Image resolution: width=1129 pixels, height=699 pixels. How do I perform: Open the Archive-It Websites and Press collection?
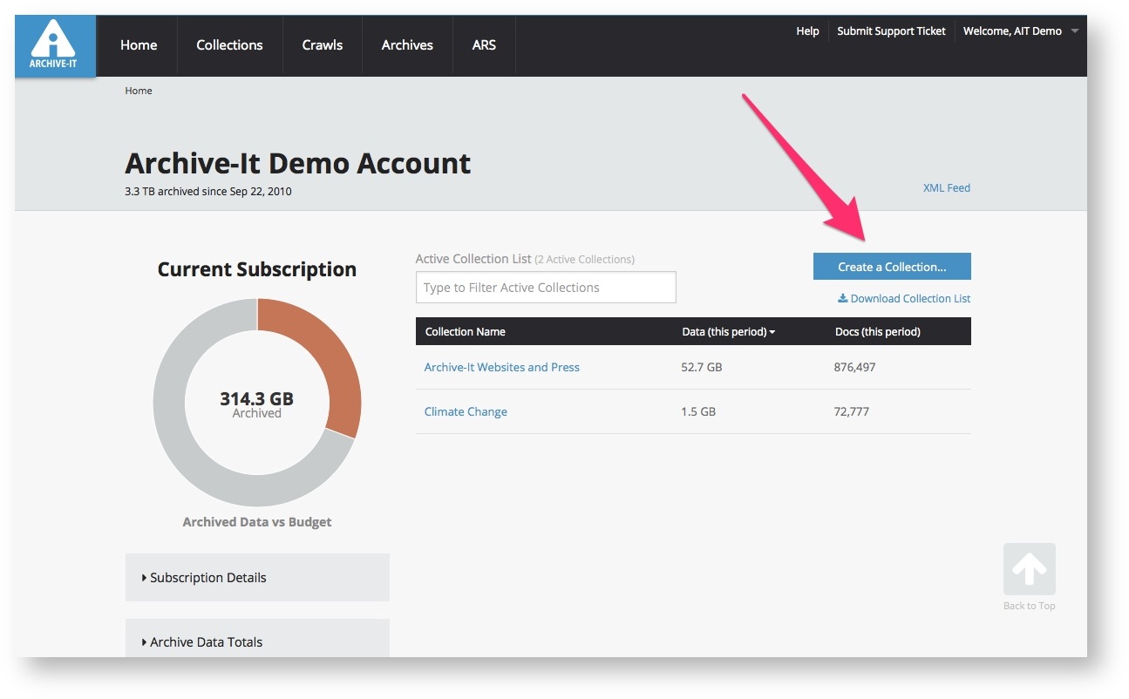pos(501,368)
